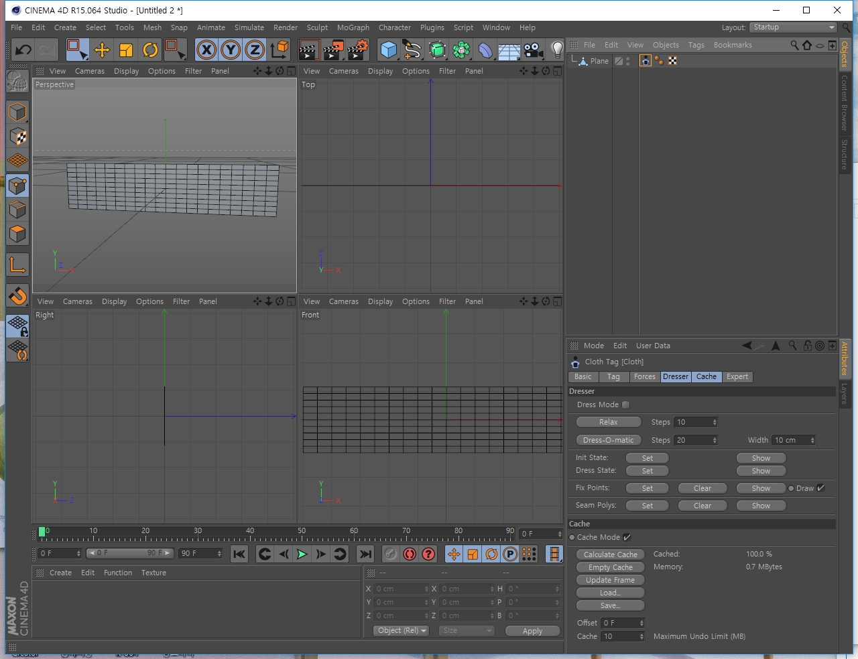Click the Relax button
Viewport: 858px width, 659px height.
[x=609, y=422]
